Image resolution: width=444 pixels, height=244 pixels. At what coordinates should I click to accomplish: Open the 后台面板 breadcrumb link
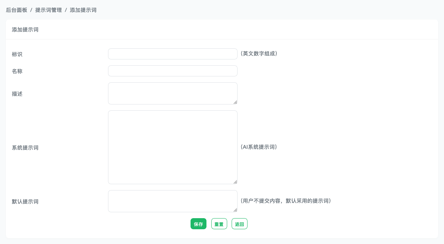(x=17, y=10)
